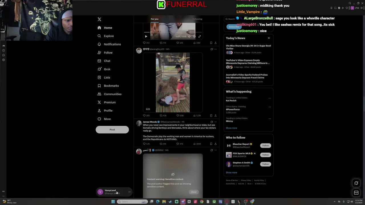Viewport: 365px width, 205px height.
Task: Open Lists in the sidebar
Action: [x=104, y=77]
